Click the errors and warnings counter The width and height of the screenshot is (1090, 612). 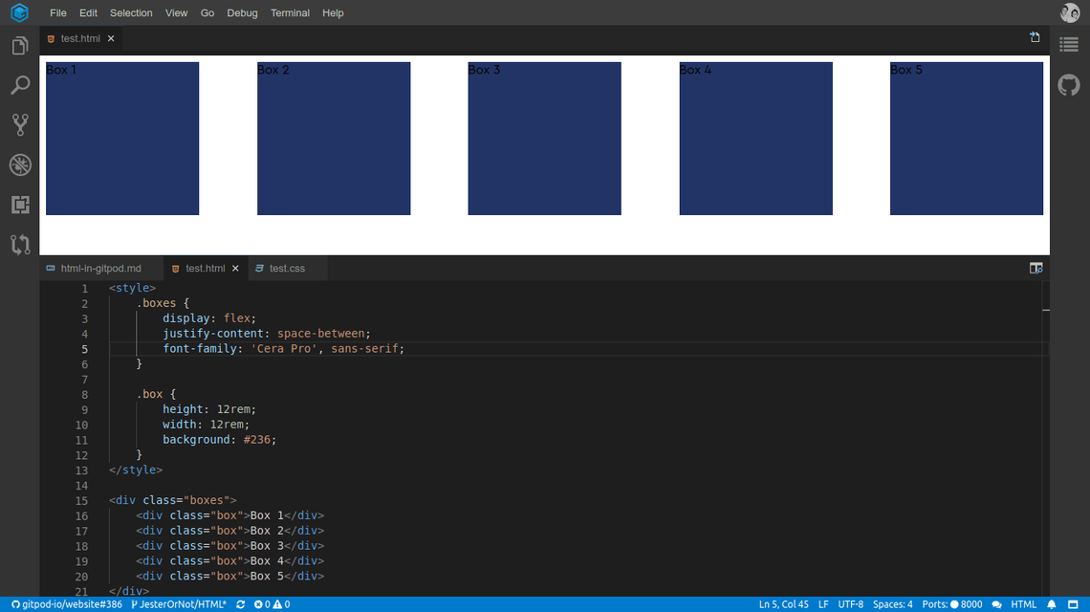pos(272,604)
